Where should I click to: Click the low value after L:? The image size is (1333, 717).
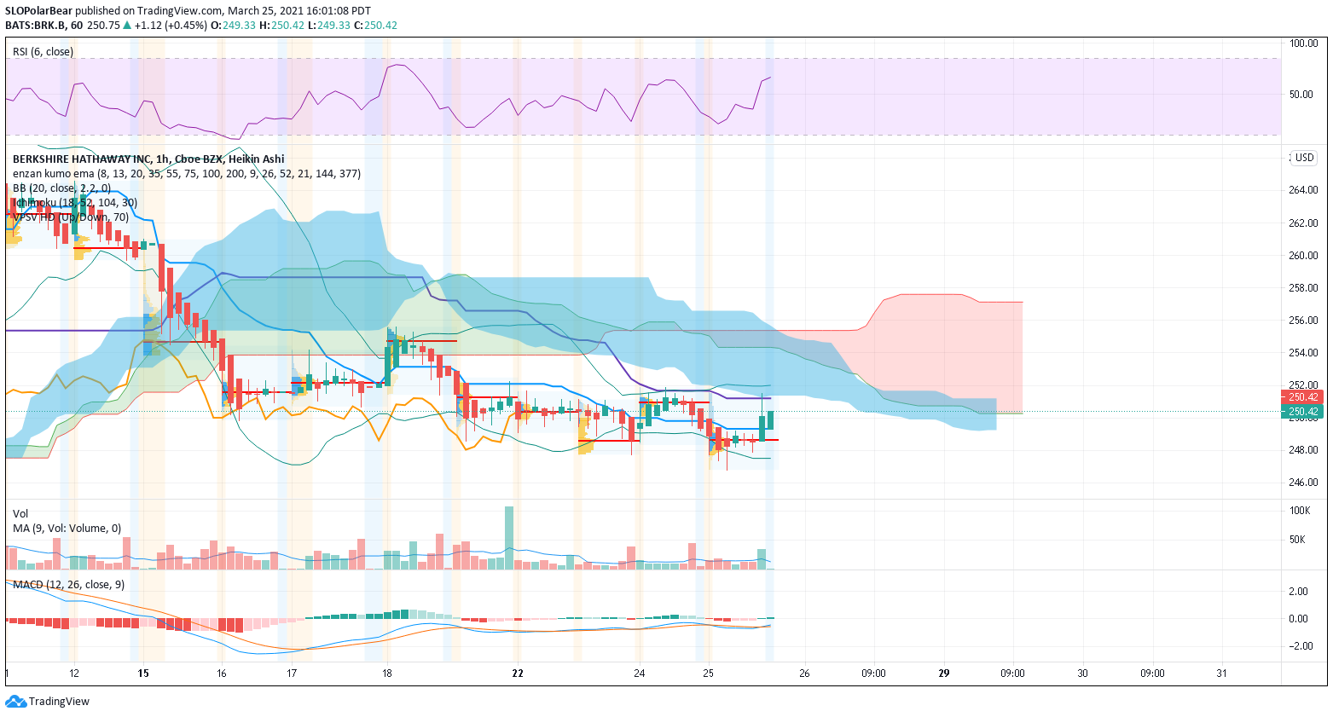pos(333,25)
